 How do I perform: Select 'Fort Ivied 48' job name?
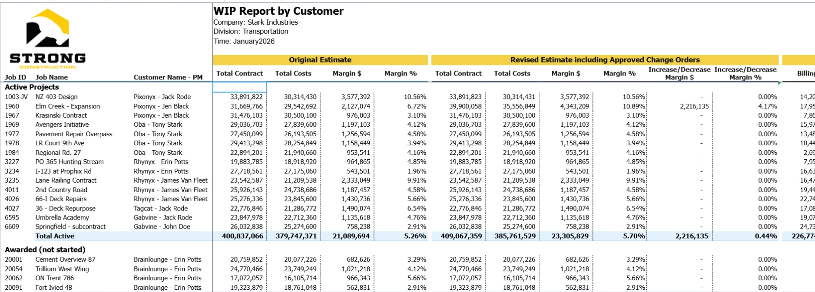tap(54, 288)
